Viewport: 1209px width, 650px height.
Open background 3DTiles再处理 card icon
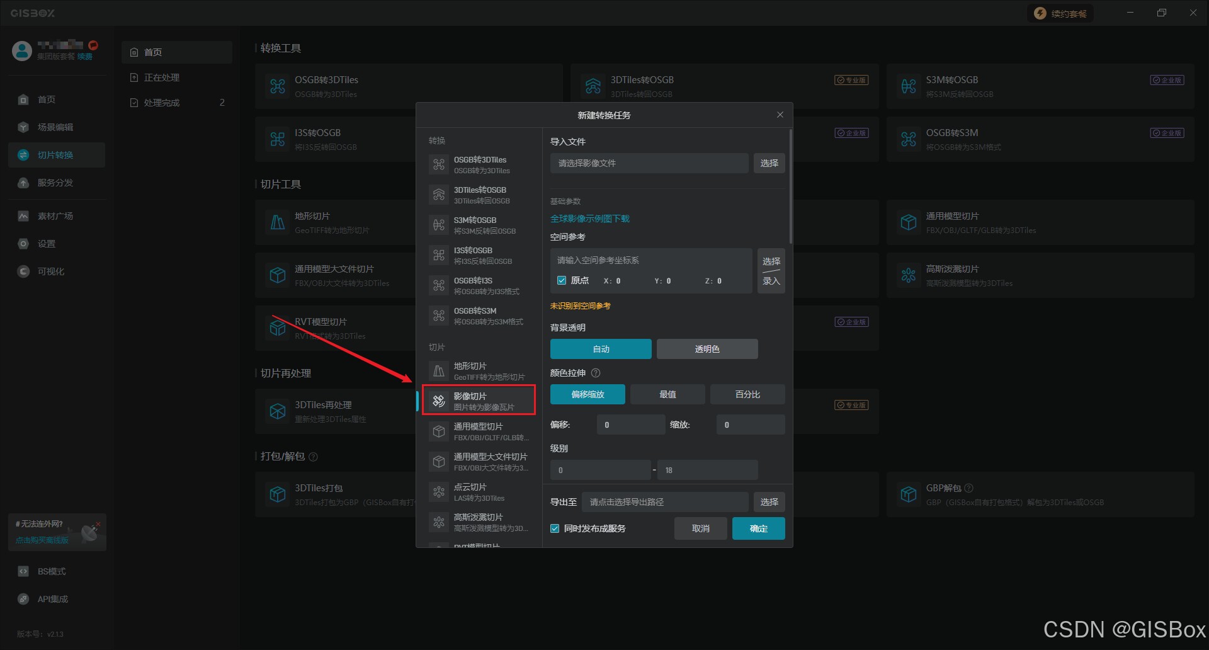tap(278, 411)
